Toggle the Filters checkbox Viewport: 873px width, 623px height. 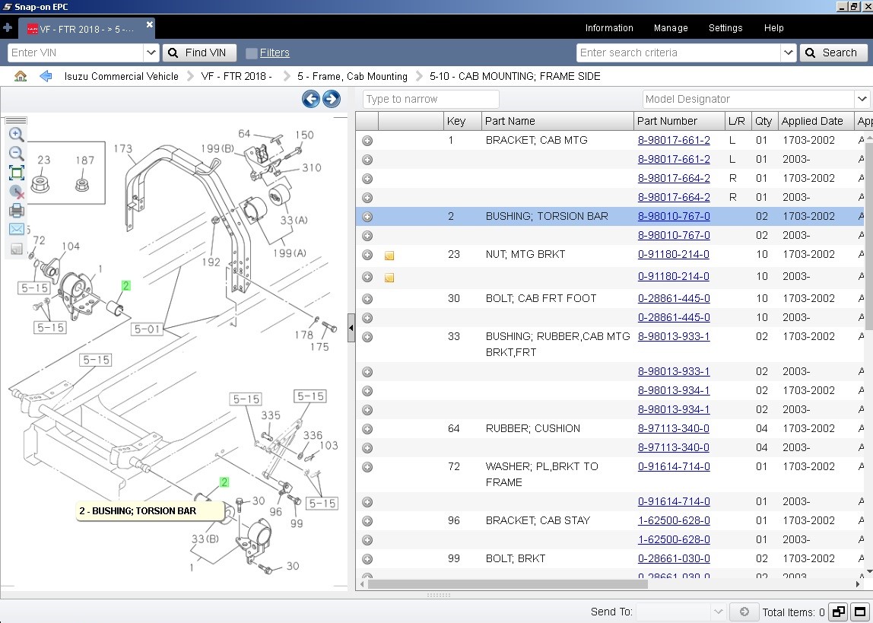(252, 53)
